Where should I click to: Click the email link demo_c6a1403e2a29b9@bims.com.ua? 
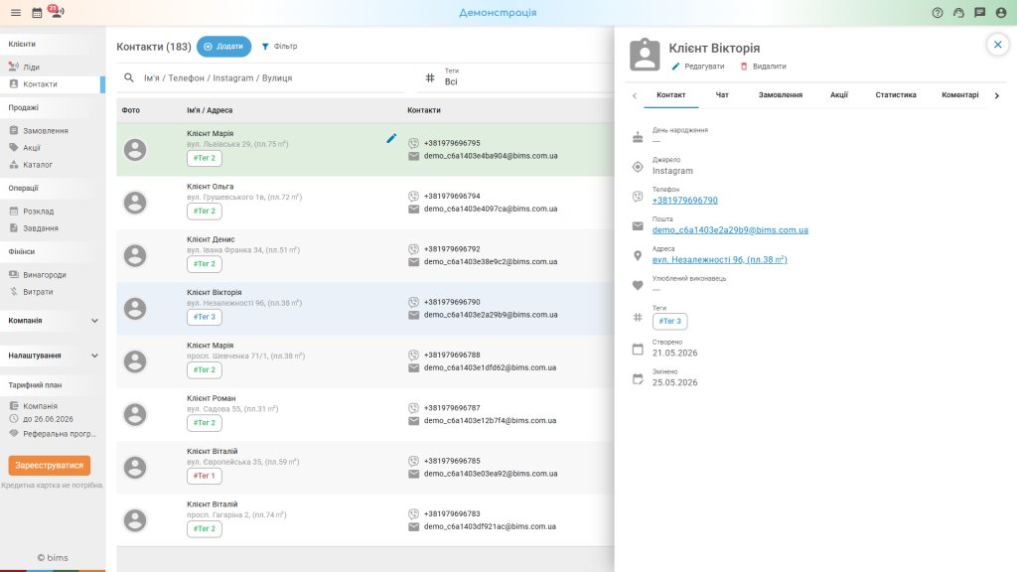tap(730, 230)
